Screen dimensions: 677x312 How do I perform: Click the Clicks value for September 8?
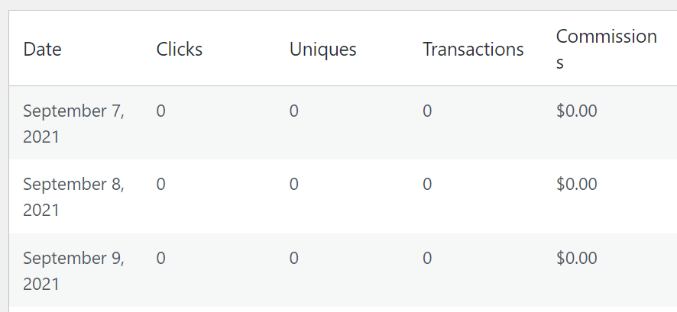tap(160, 185)
